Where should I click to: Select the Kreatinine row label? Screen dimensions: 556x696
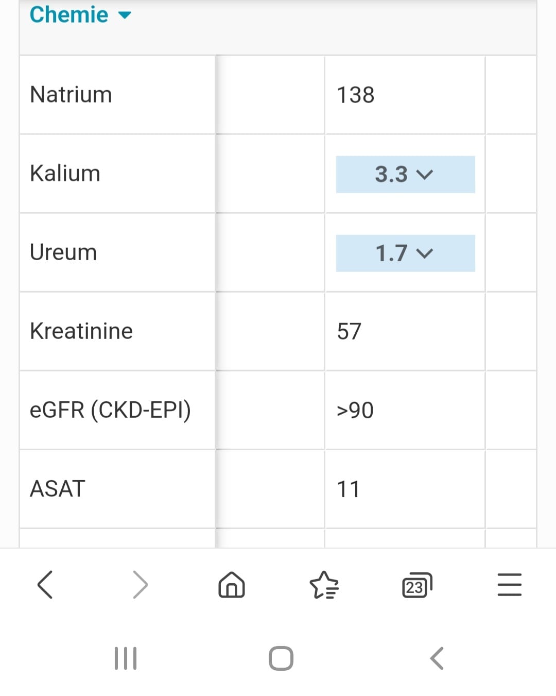(81, 331)
